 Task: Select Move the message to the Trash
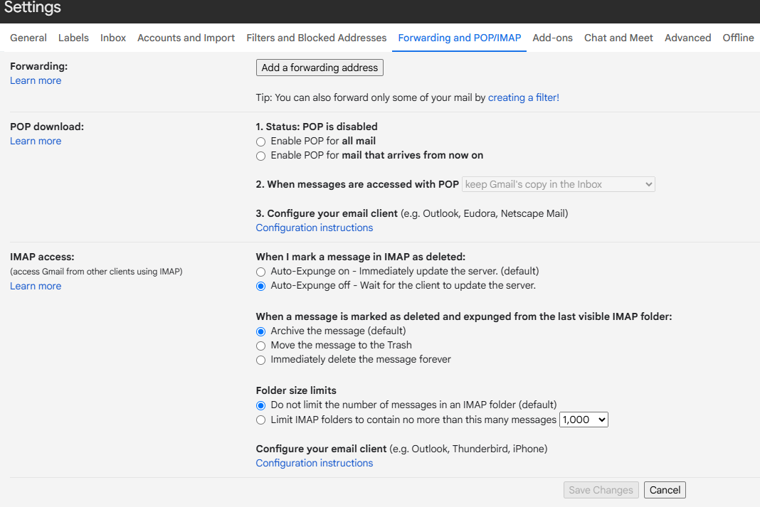[261, 346]
